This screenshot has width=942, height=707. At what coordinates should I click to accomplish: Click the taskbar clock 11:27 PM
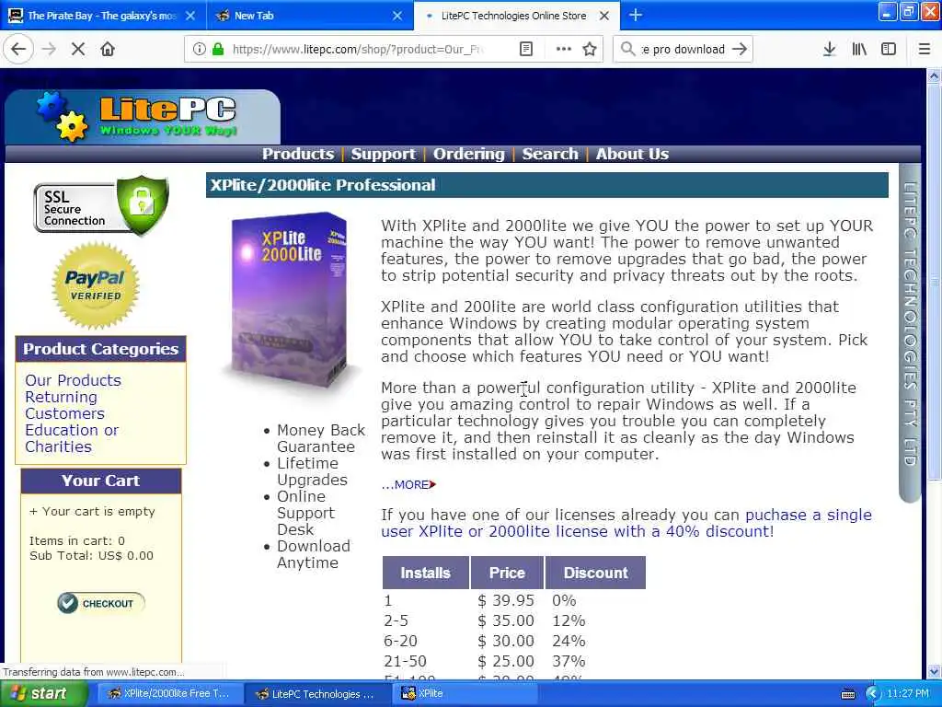coord(908,694)
